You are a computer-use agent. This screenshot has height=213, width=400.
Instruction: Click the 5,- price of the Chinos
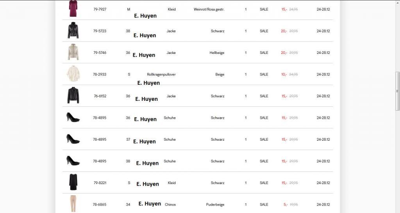click(285, 204)
